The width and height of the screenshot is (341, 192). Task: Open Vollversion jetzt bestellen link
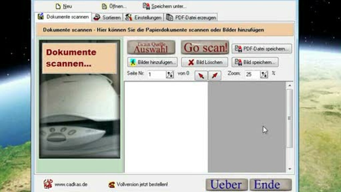[142, 184]
